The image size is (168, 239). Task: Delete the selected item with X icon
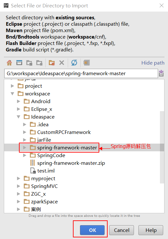click(62, 63)
